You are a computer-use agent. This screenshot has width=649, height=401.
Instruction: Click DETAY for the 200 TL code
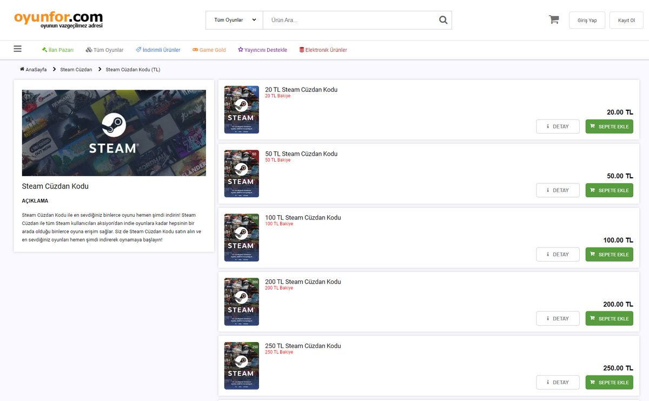(x=558, y=318)
